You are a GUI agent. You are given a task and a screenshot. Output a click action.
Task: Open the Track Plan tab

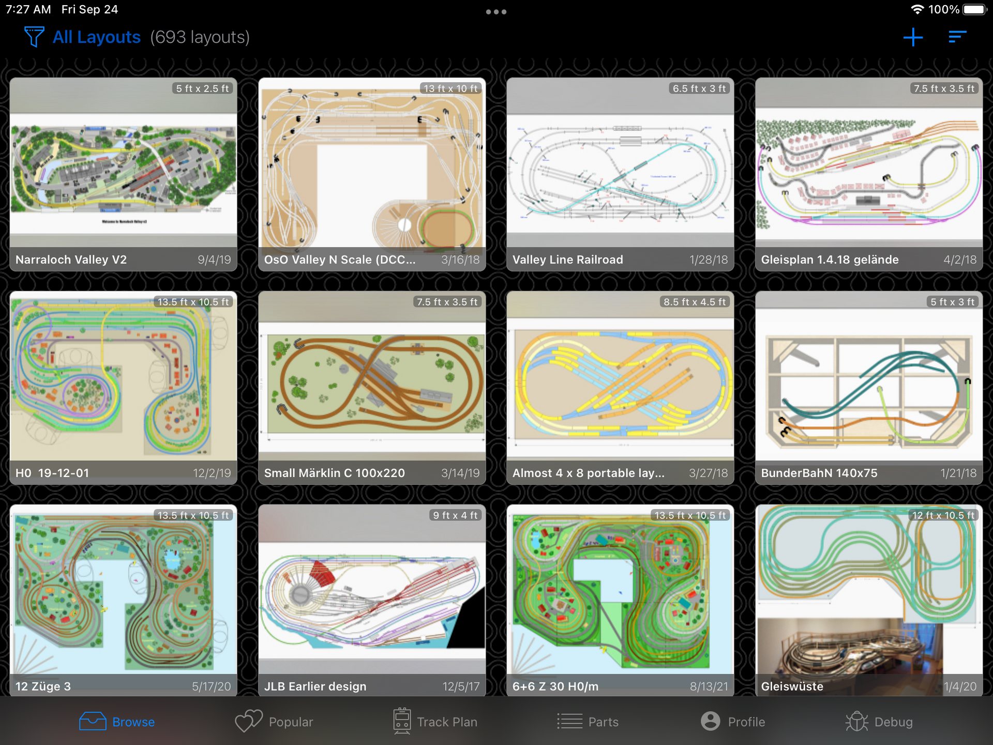(x=435, y=721)
